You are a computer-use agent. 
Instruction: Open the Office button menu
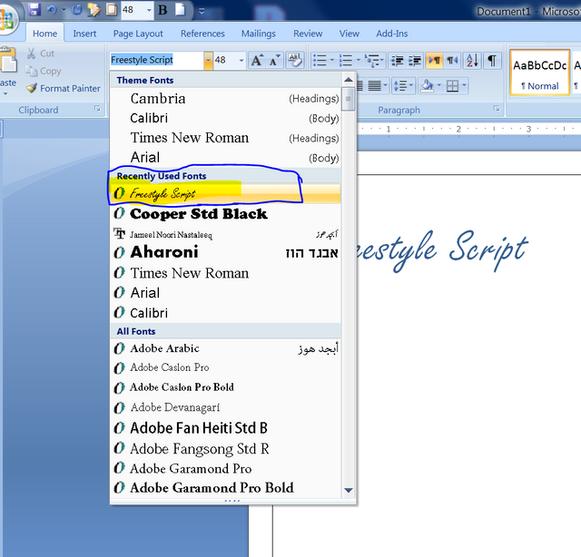click(x=7, y=18)
